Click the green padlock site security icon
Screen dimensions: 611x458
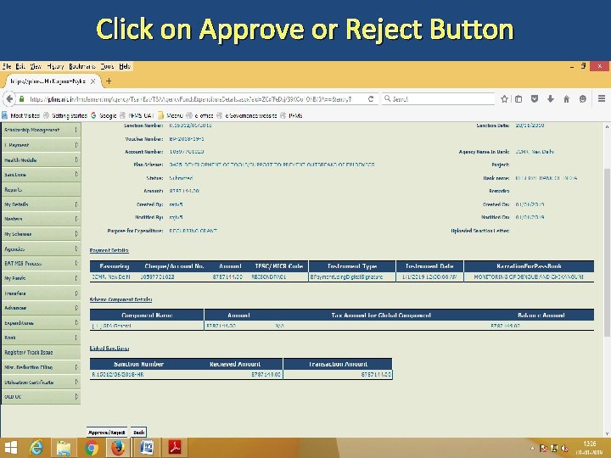tap(22, 99)
